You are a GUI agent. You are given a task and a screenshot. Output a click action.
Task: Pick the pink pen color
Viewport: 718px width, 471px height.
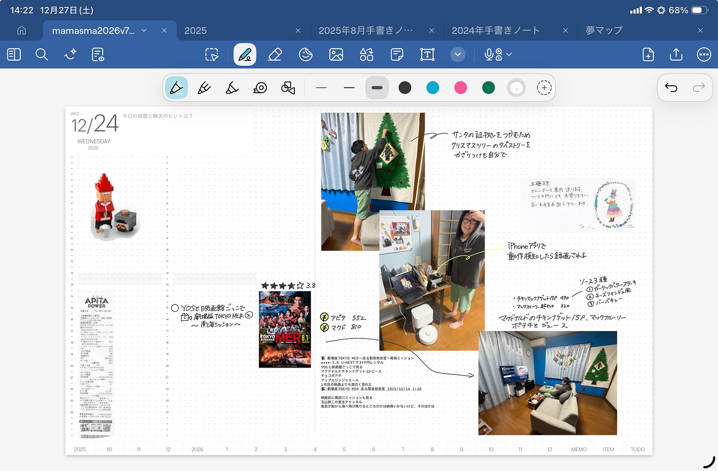pyautogui.click(x=461, y=88)
